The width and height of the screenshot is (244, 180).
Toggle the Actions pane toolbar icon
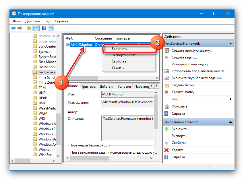[51, 28]
